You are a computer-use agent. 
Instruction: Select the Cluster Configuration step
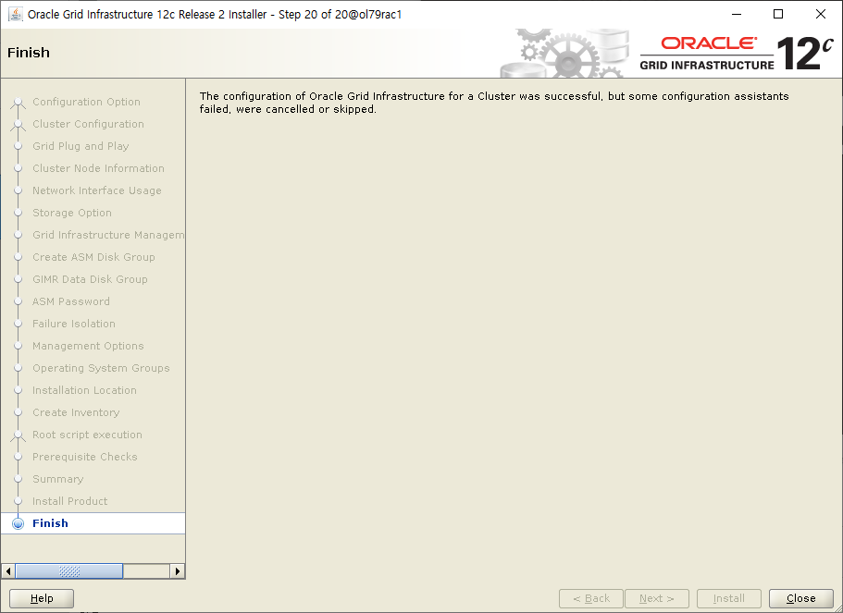pyautogui.click(x=88, y=124)
